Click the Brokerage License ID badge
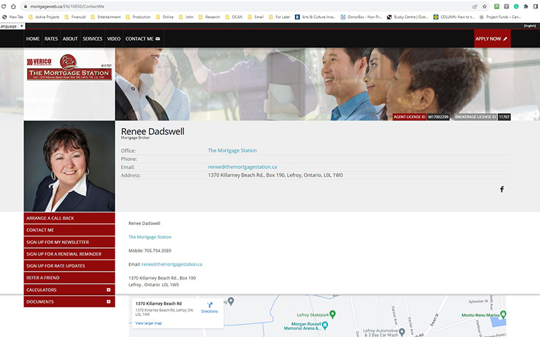This screenshot has width=540, height=337. click(x=482, y=117)
